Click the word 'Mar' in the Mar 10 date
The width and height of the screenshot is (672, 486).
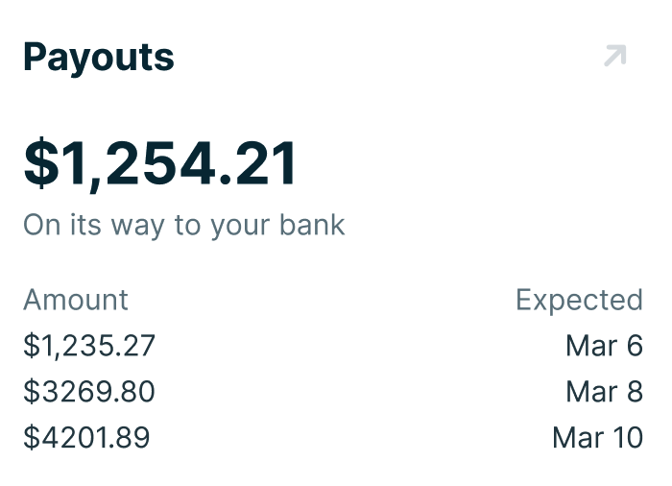[577, 438]
